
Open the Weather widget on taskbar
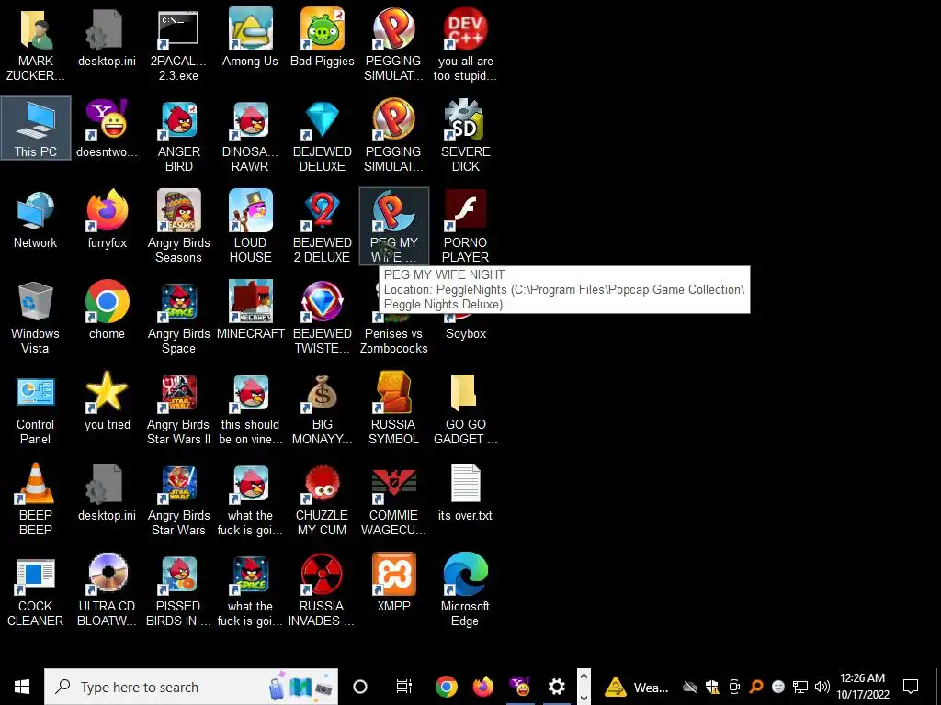click(x=636, y=687)
